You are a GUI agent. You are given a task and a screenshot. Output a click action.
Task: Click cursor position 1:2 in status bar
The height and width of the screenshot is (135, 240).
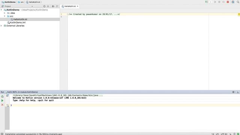[213, 134]
